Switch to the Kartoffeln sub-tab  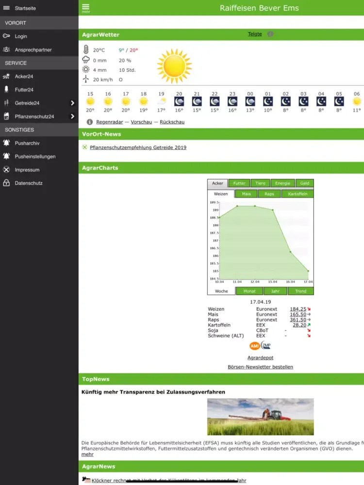click(x=298, y=194)
